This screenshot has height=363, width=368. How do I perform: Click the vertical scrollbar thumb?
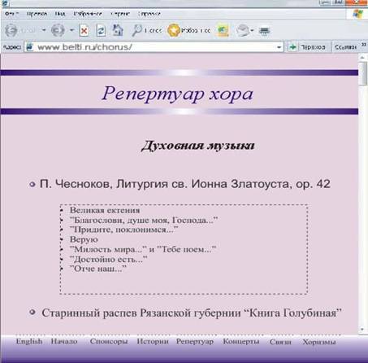pyautogui.click(x=362, y=73)
